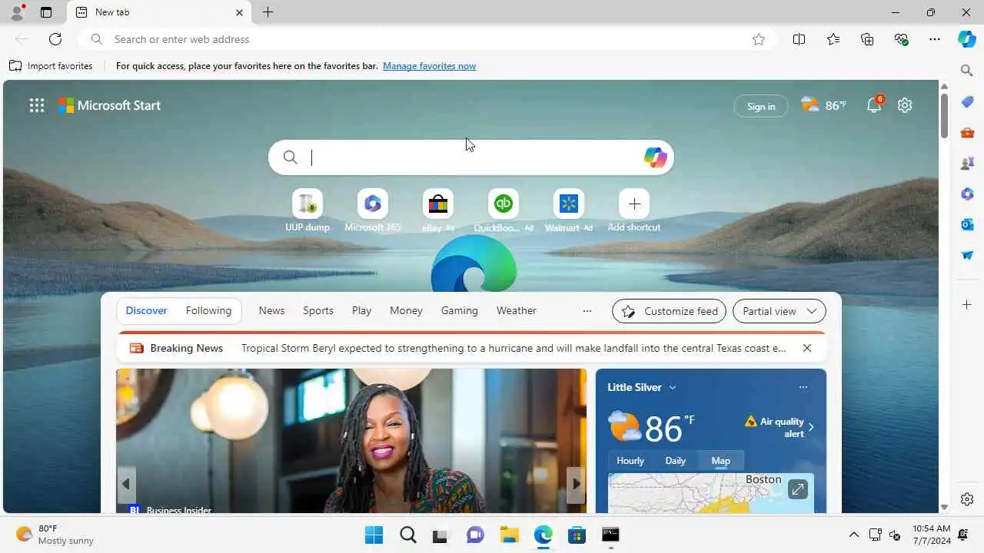
Task: Add a sidebar app with plus icon
Action: pyautogui.click(x=967, y=305)
